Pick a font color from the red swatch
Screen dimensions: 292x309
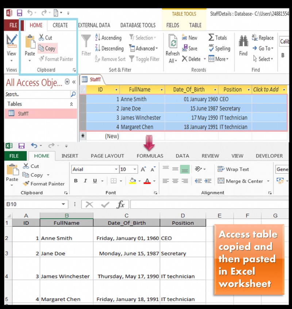[x=147, y=181]
